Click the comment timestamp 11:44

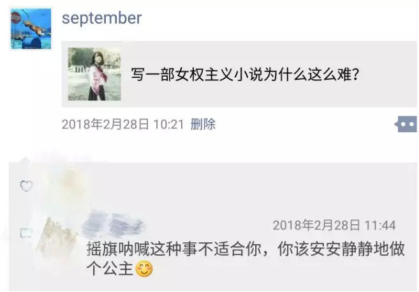[334, 225]
